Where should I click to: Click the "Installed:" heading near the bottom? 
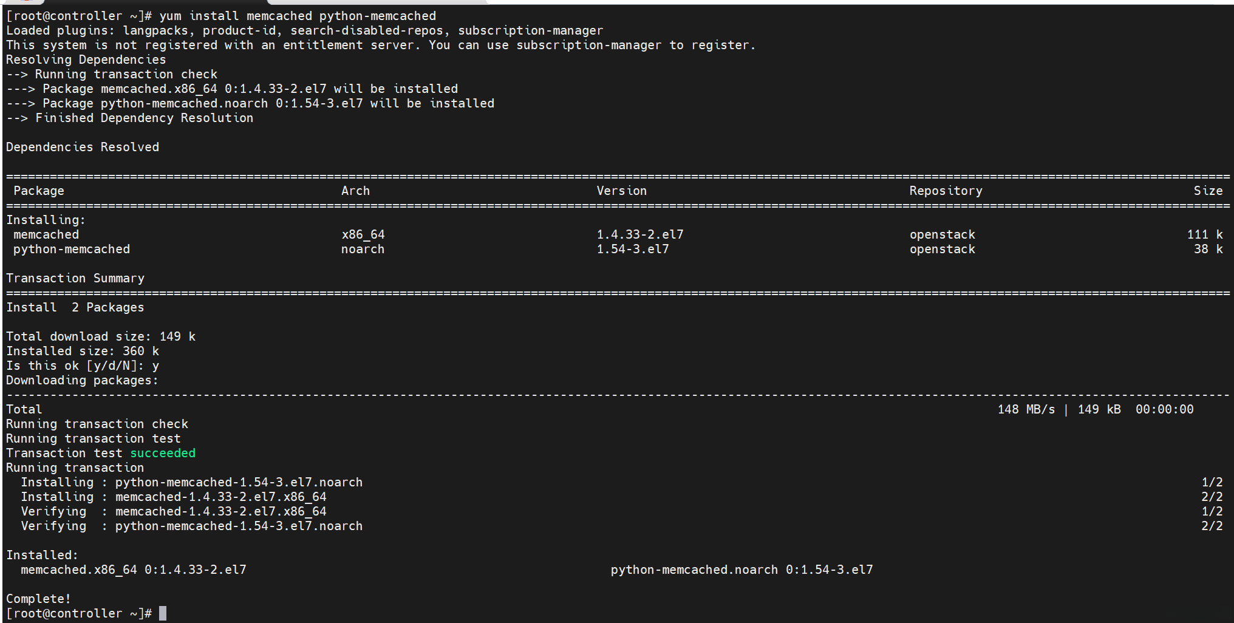pyautogui.click(x=42, y=555)
